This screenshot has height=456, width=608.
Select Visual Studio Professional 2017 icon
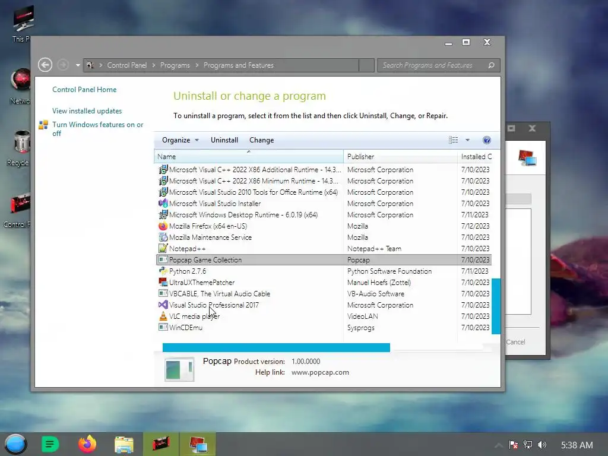163,305
